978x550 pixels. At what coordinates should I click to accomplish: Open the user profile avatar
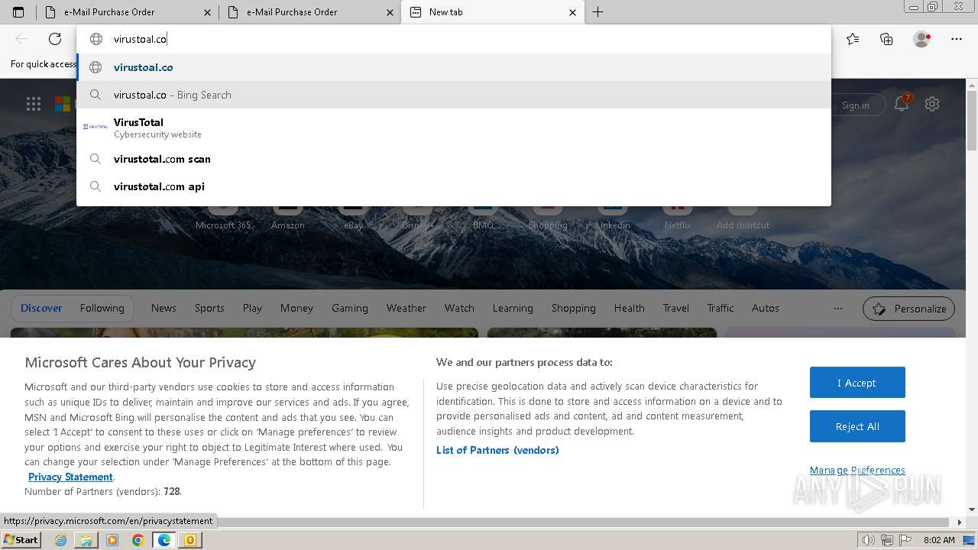(922, 39)
